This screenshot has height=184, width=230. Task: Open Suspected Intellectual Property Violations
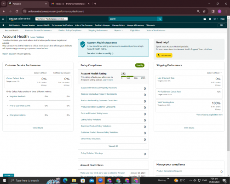pos(99,88)
